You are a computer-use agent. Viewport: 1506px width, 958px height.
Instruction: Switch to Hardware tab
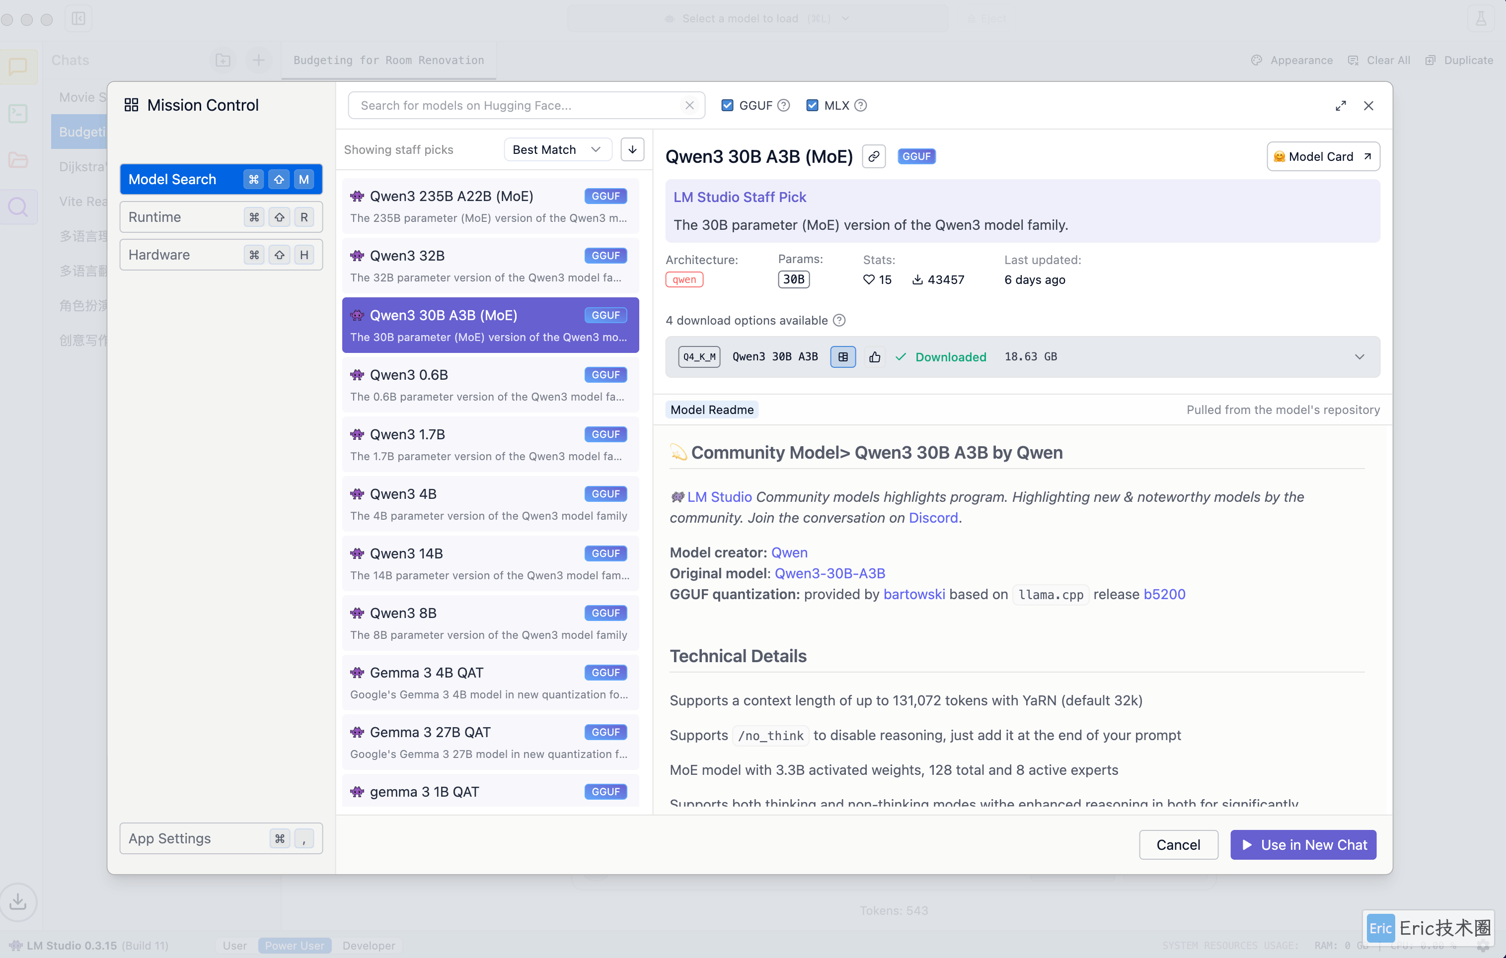click(222, 254)
